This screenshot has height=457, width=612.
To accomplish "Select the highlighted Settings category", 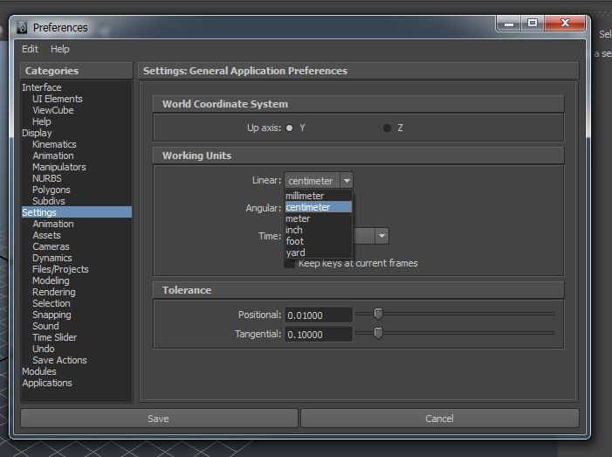I will click(x=77, y=212).
